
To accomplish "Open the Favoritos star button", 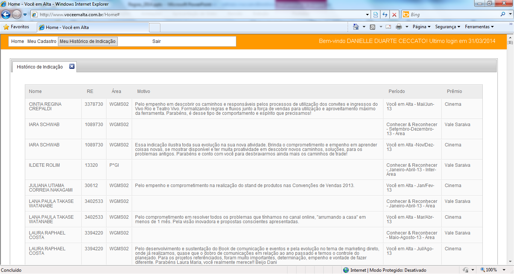I will [x=16, y=27].
